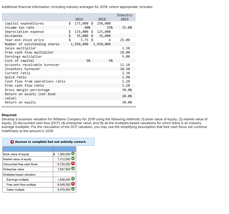
Task: Click the industry accounts receivable turnover 11.10
Action: tap(125, 65)
